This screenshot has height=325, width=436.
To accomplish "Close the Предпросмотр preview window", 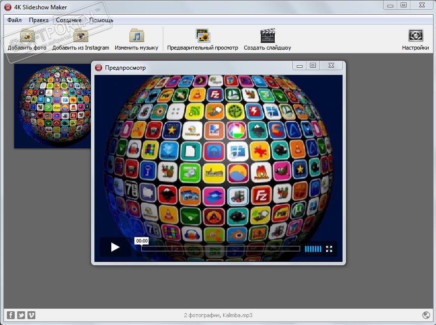I will click(x=332, y=65).
